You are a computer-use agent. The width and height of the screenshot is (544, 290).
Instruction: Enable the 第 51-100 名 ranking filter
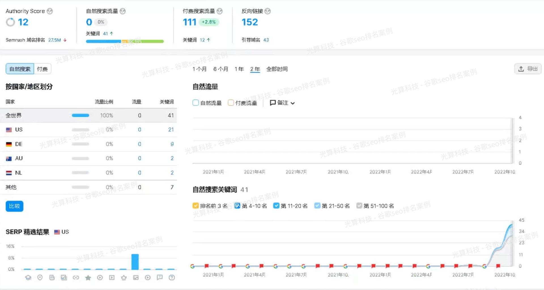point(360,206)
